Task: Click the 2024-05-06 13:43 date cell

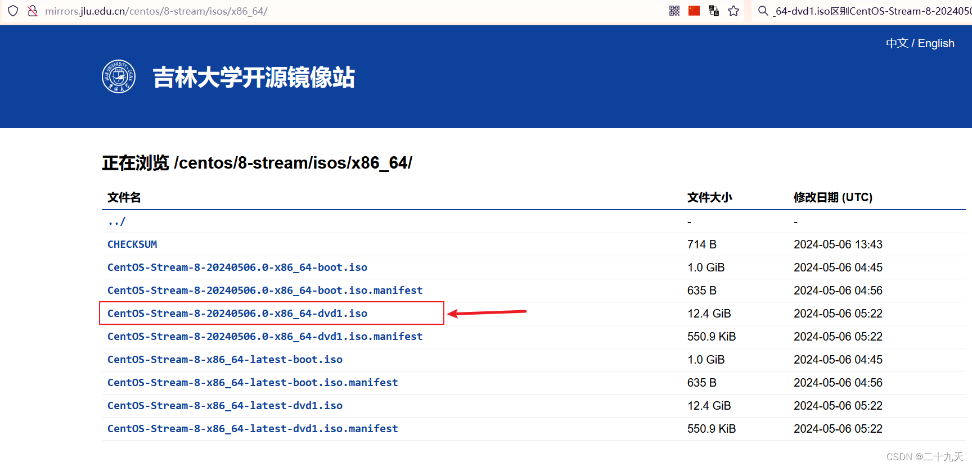Action: (838, 244)
